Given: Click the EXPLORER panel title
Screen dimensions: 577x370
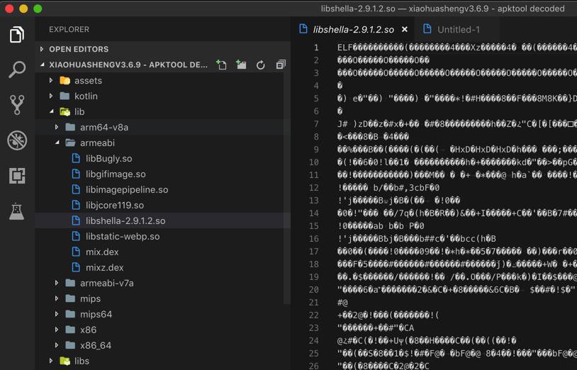Looking at the screenshot, I should pyautogui.click(x=69, y=30).
